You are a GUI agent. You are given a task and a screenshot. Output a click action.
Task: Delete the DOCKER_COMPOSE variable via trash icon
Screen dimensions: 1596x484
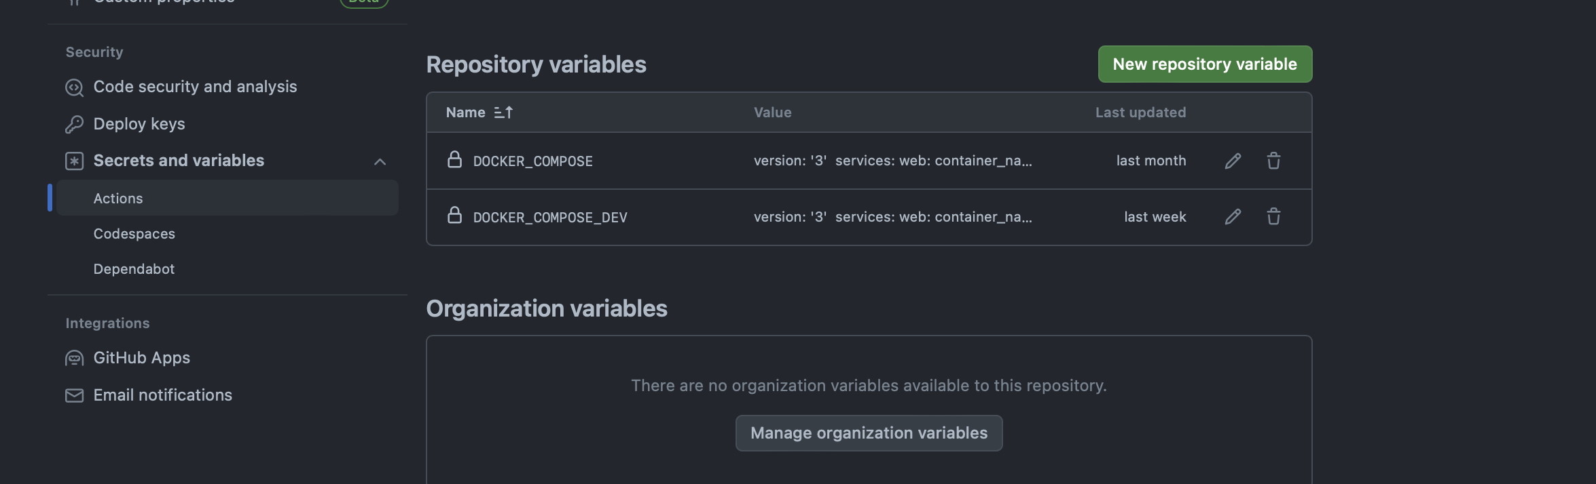(x=1273, y=161)
